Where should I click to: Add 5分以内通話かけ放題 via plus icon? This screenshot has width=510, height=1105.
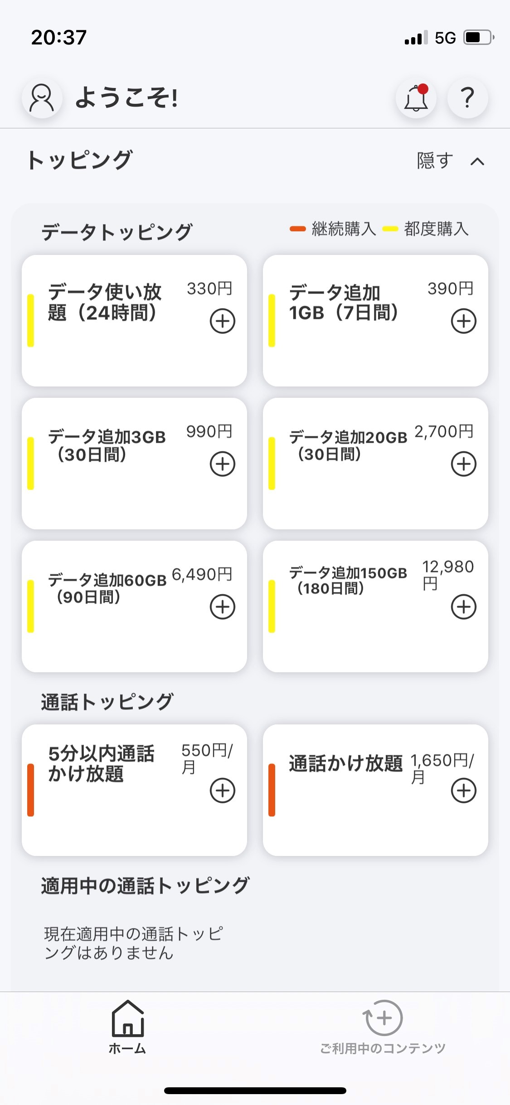(x=223, y=791)
